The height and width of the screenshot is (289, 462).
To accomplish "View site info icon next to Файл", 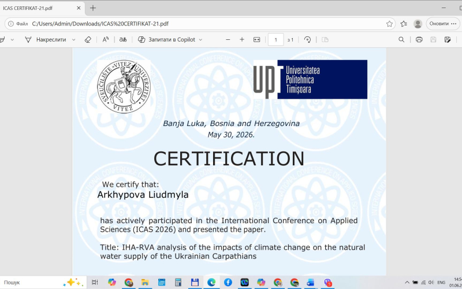I will tap(10, 24).
